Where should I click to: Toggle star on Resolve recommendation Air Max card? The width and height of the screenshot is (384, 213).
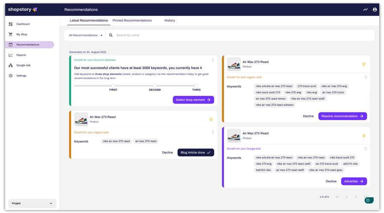[364, 64]
